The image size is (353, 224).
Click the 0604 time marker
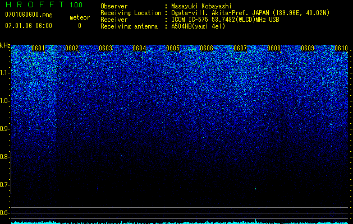pyautogui.click(x=139, y=48)
